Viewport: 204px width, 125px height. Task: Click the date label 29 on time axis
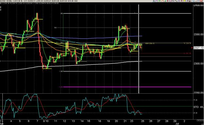[175, 121]
